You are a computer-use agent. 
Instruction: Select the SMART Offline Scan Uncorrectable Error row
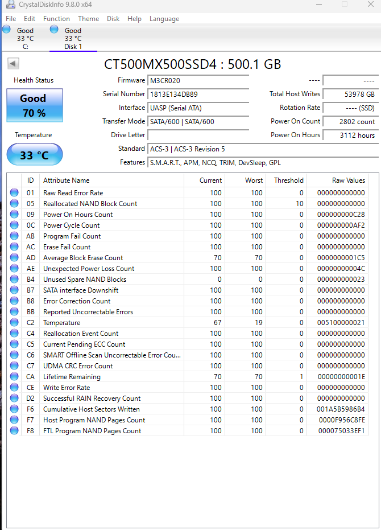[x=188, y=355]
